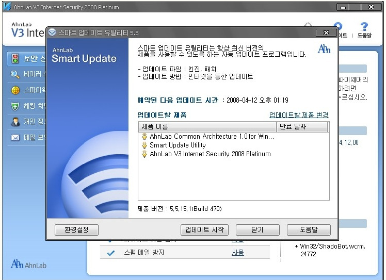Viewport: 386px width, 280px height.
Task: Click the 환경설정 button
Action: [x=76, y=229]
